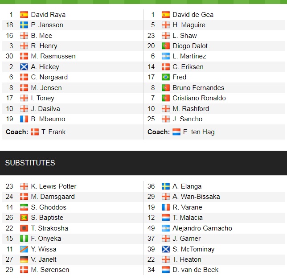Click the Scotland flag next to A. Hickey
The width and height of the screenshot is (287, 280).
coord(24,67)
